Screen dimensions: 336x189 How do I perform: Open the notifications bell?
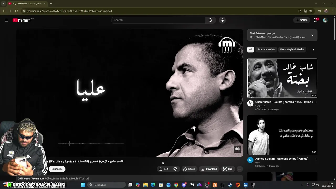(316, 20)
